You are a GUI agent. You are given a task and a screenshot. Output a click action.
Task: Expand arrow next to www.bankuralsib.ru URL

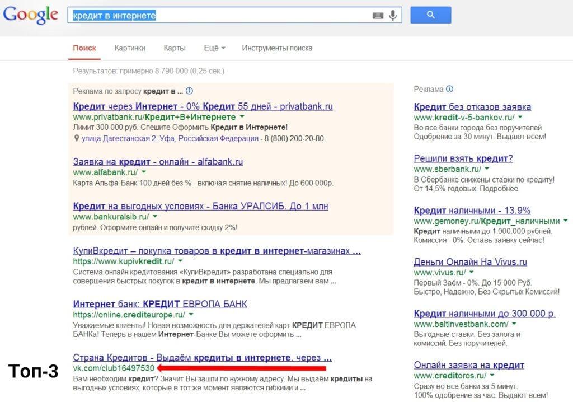155,217
